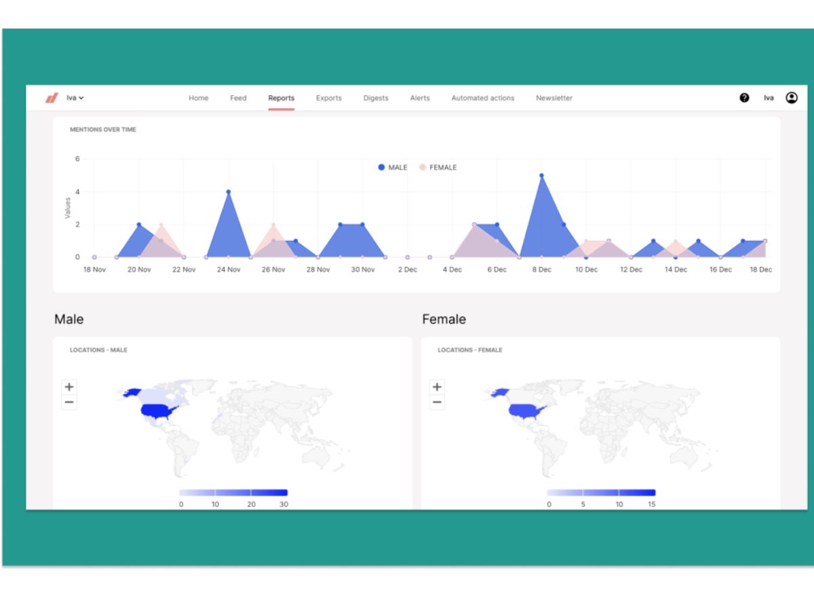The image size is (814, 611).
Task: Select the 8 Dec male peak data point
Action: [x=541, y=175]
